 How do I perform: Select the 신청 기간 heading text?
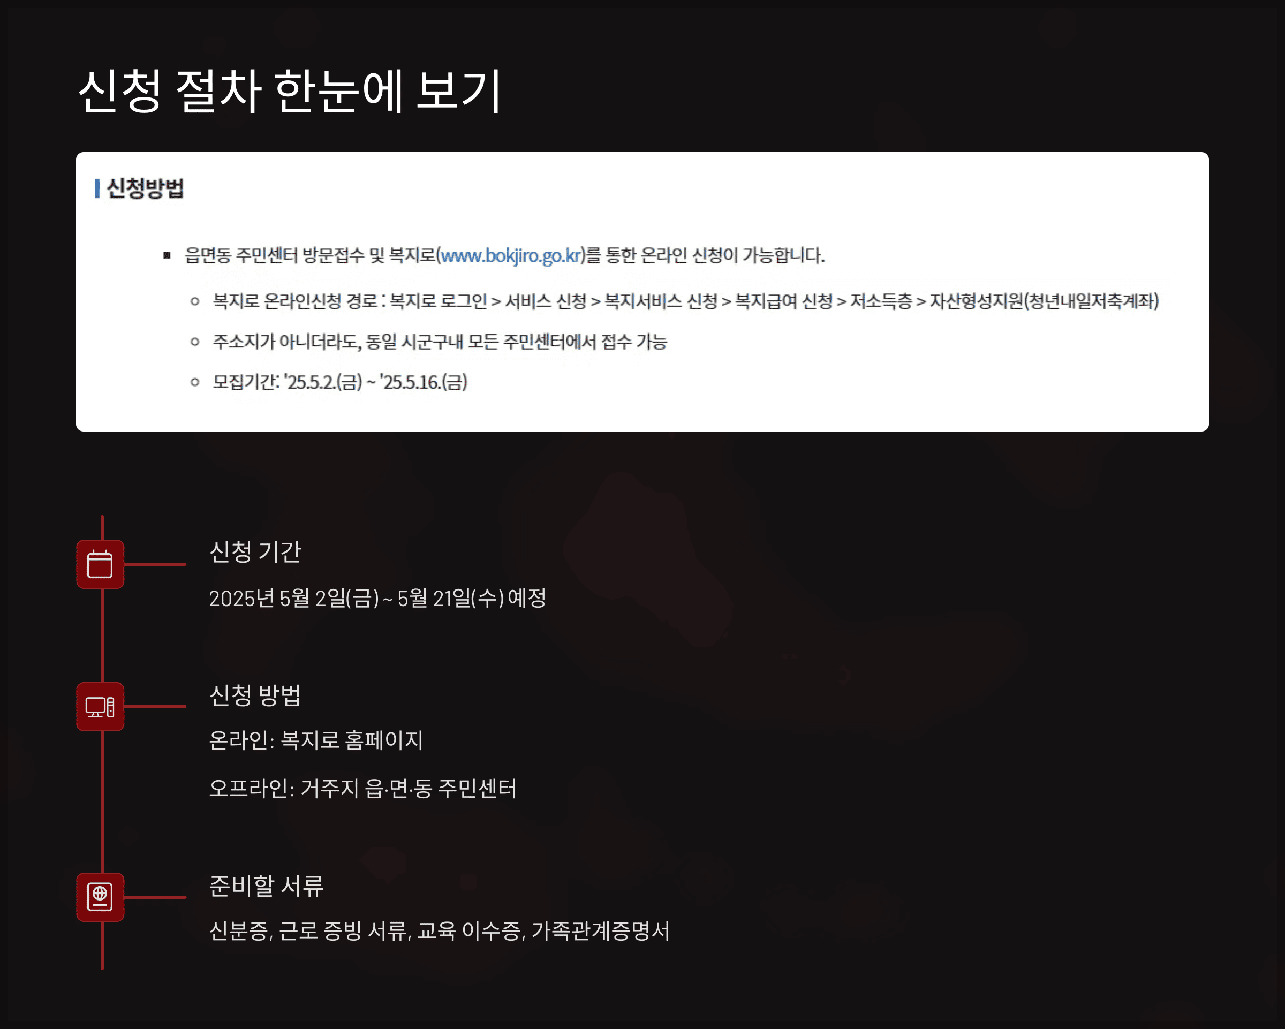coord(255,552)
